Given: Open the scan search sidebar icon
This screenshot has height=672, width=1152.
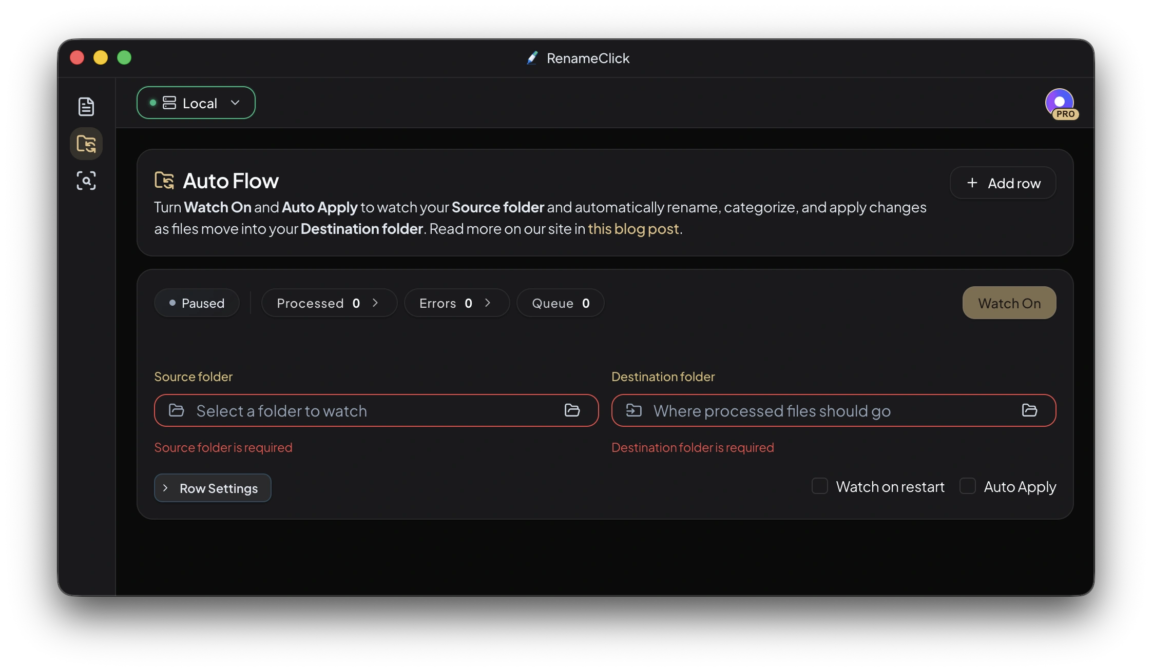Looking at the screenshot, I should pos(86,181).
